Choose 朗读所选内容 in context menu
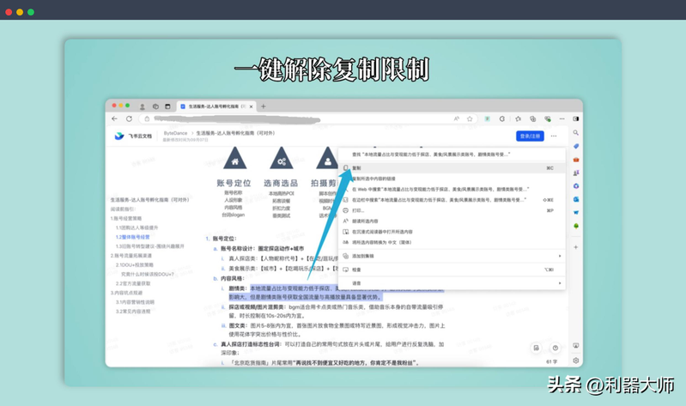Viewport: 686px width, 406px height. click(452, 221)
